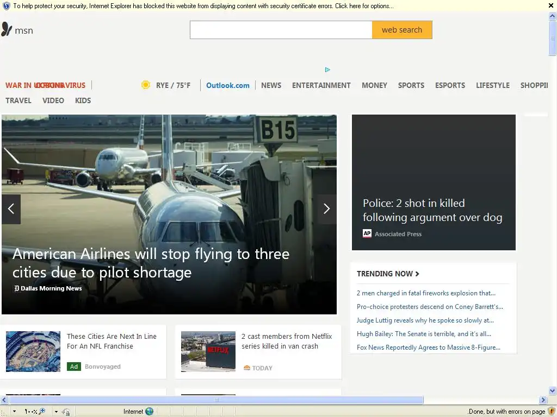Screen dimensions: 557x417
Task: Click the vertical scrollbar thumb
Action: [x=553, y=38]
